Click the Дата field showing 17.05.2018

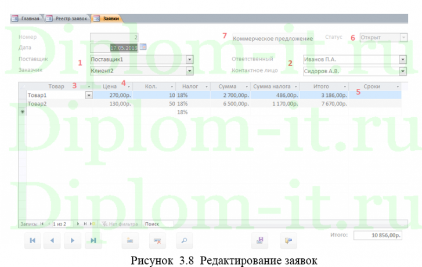[114, 48]
